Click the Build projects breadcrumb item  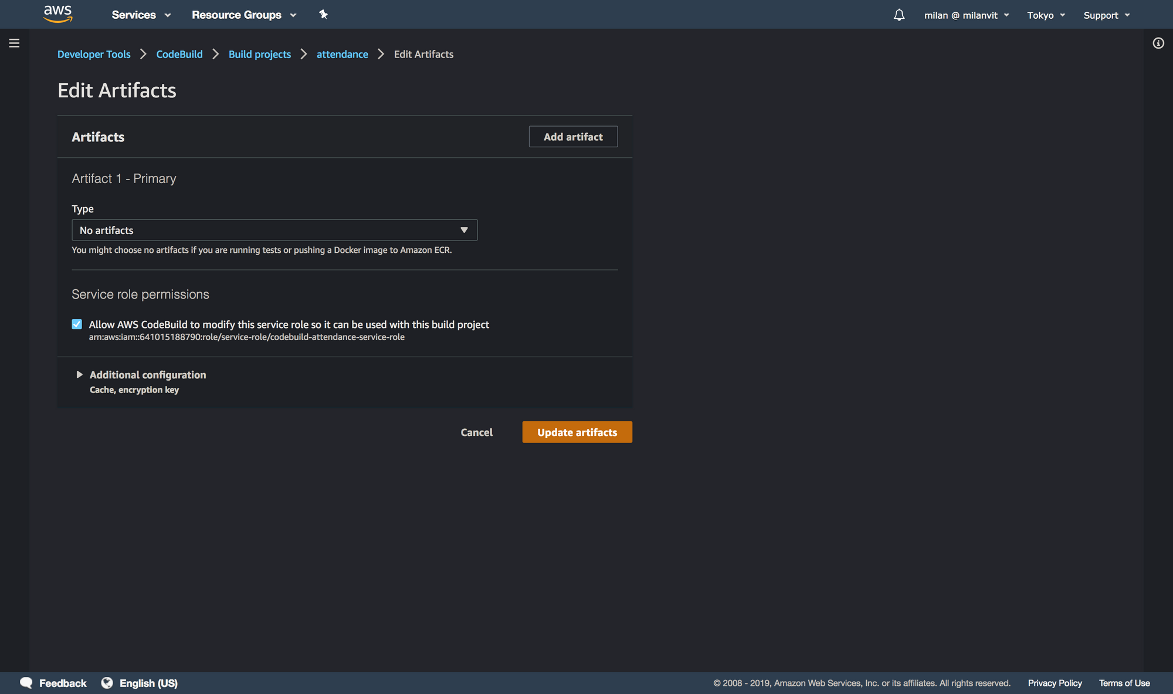click(259, 54)
